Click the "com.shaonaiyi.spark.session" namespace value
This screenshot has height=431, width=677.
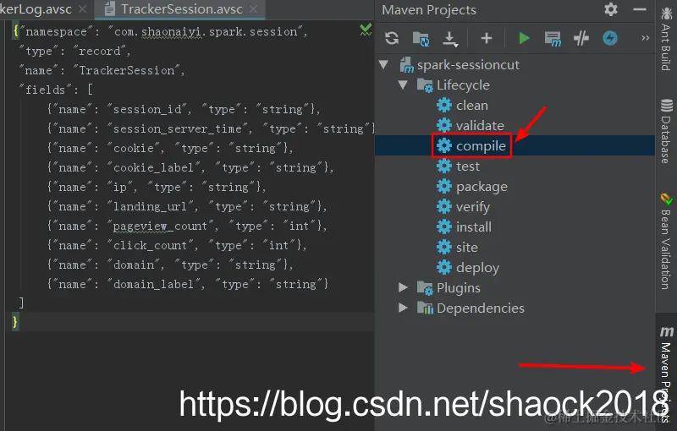[205, 31]
